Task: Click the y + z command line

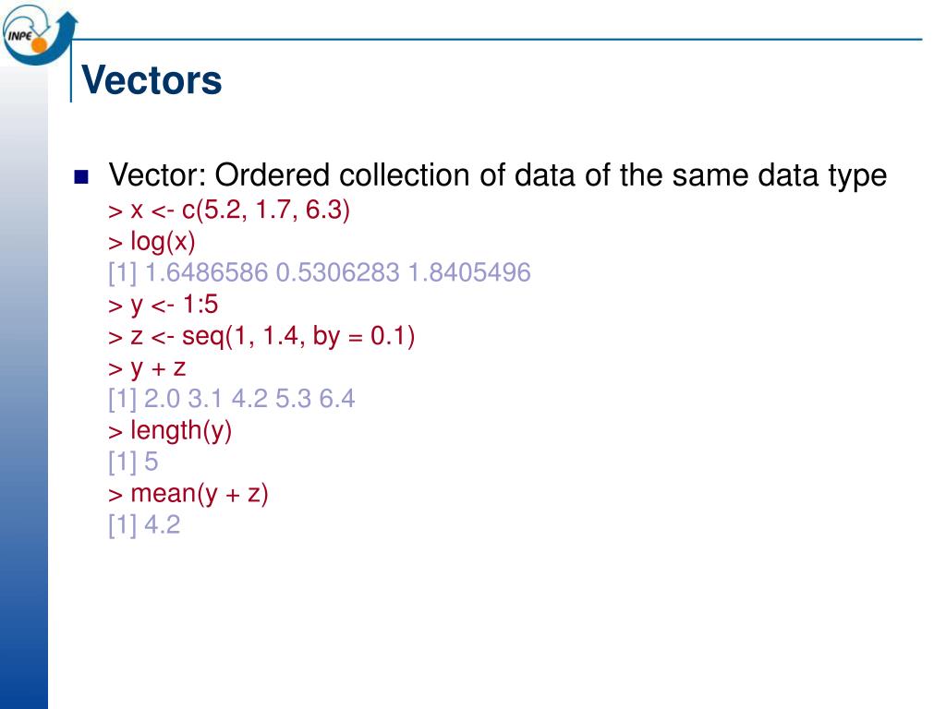Action: (147, 367)
